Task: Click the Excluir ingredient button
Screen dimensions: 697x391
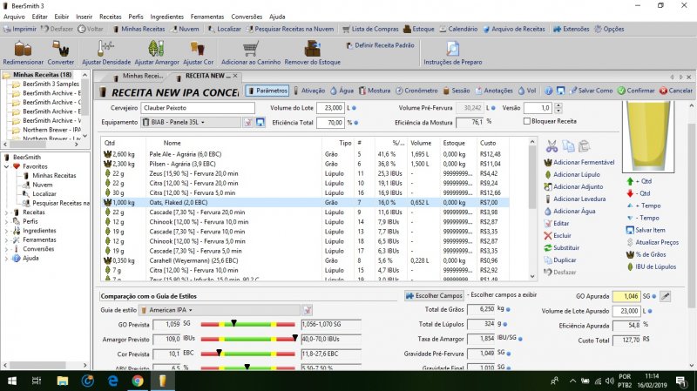Action: 558,235
